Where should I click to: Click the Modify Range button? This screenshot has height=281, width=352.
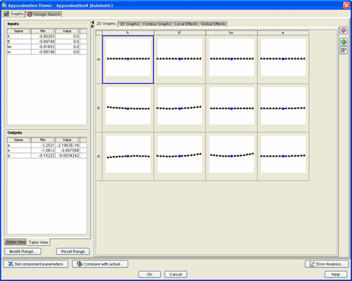point(23,251)
